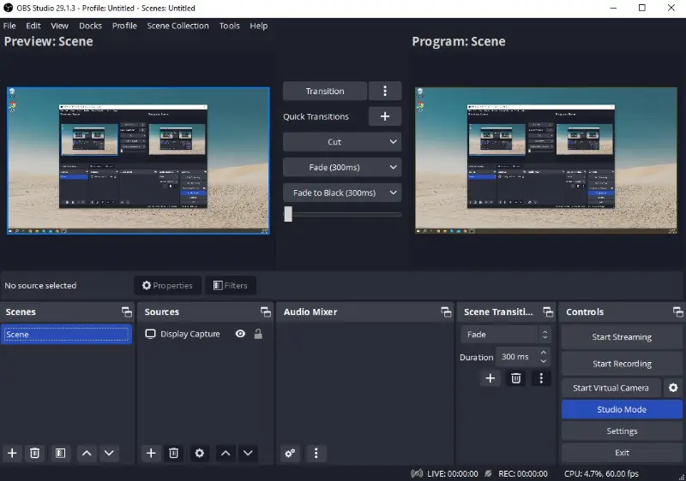
Task: Open the Tools menu
Action: [230, 26]
